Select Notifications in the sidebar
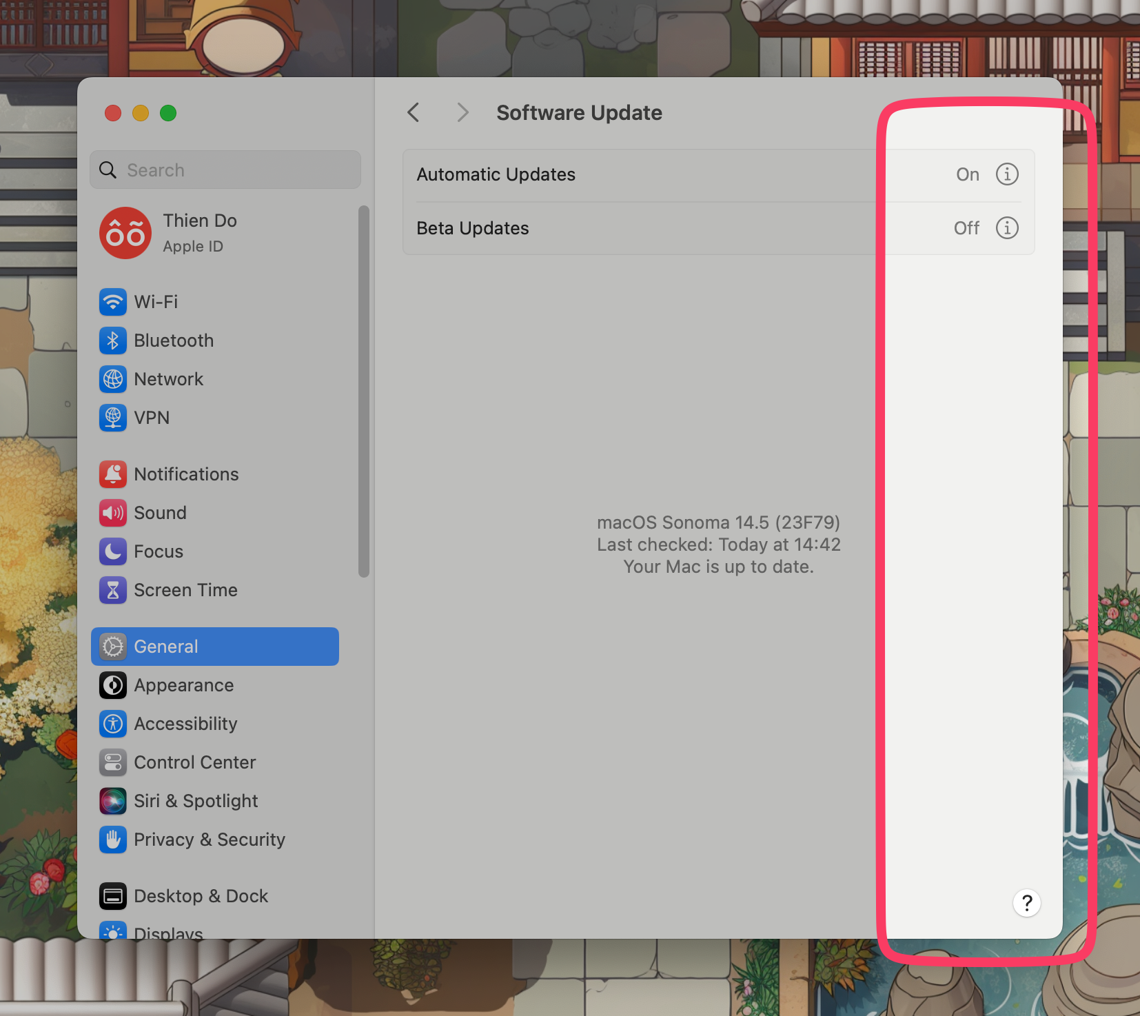 [x=215, y=474]
